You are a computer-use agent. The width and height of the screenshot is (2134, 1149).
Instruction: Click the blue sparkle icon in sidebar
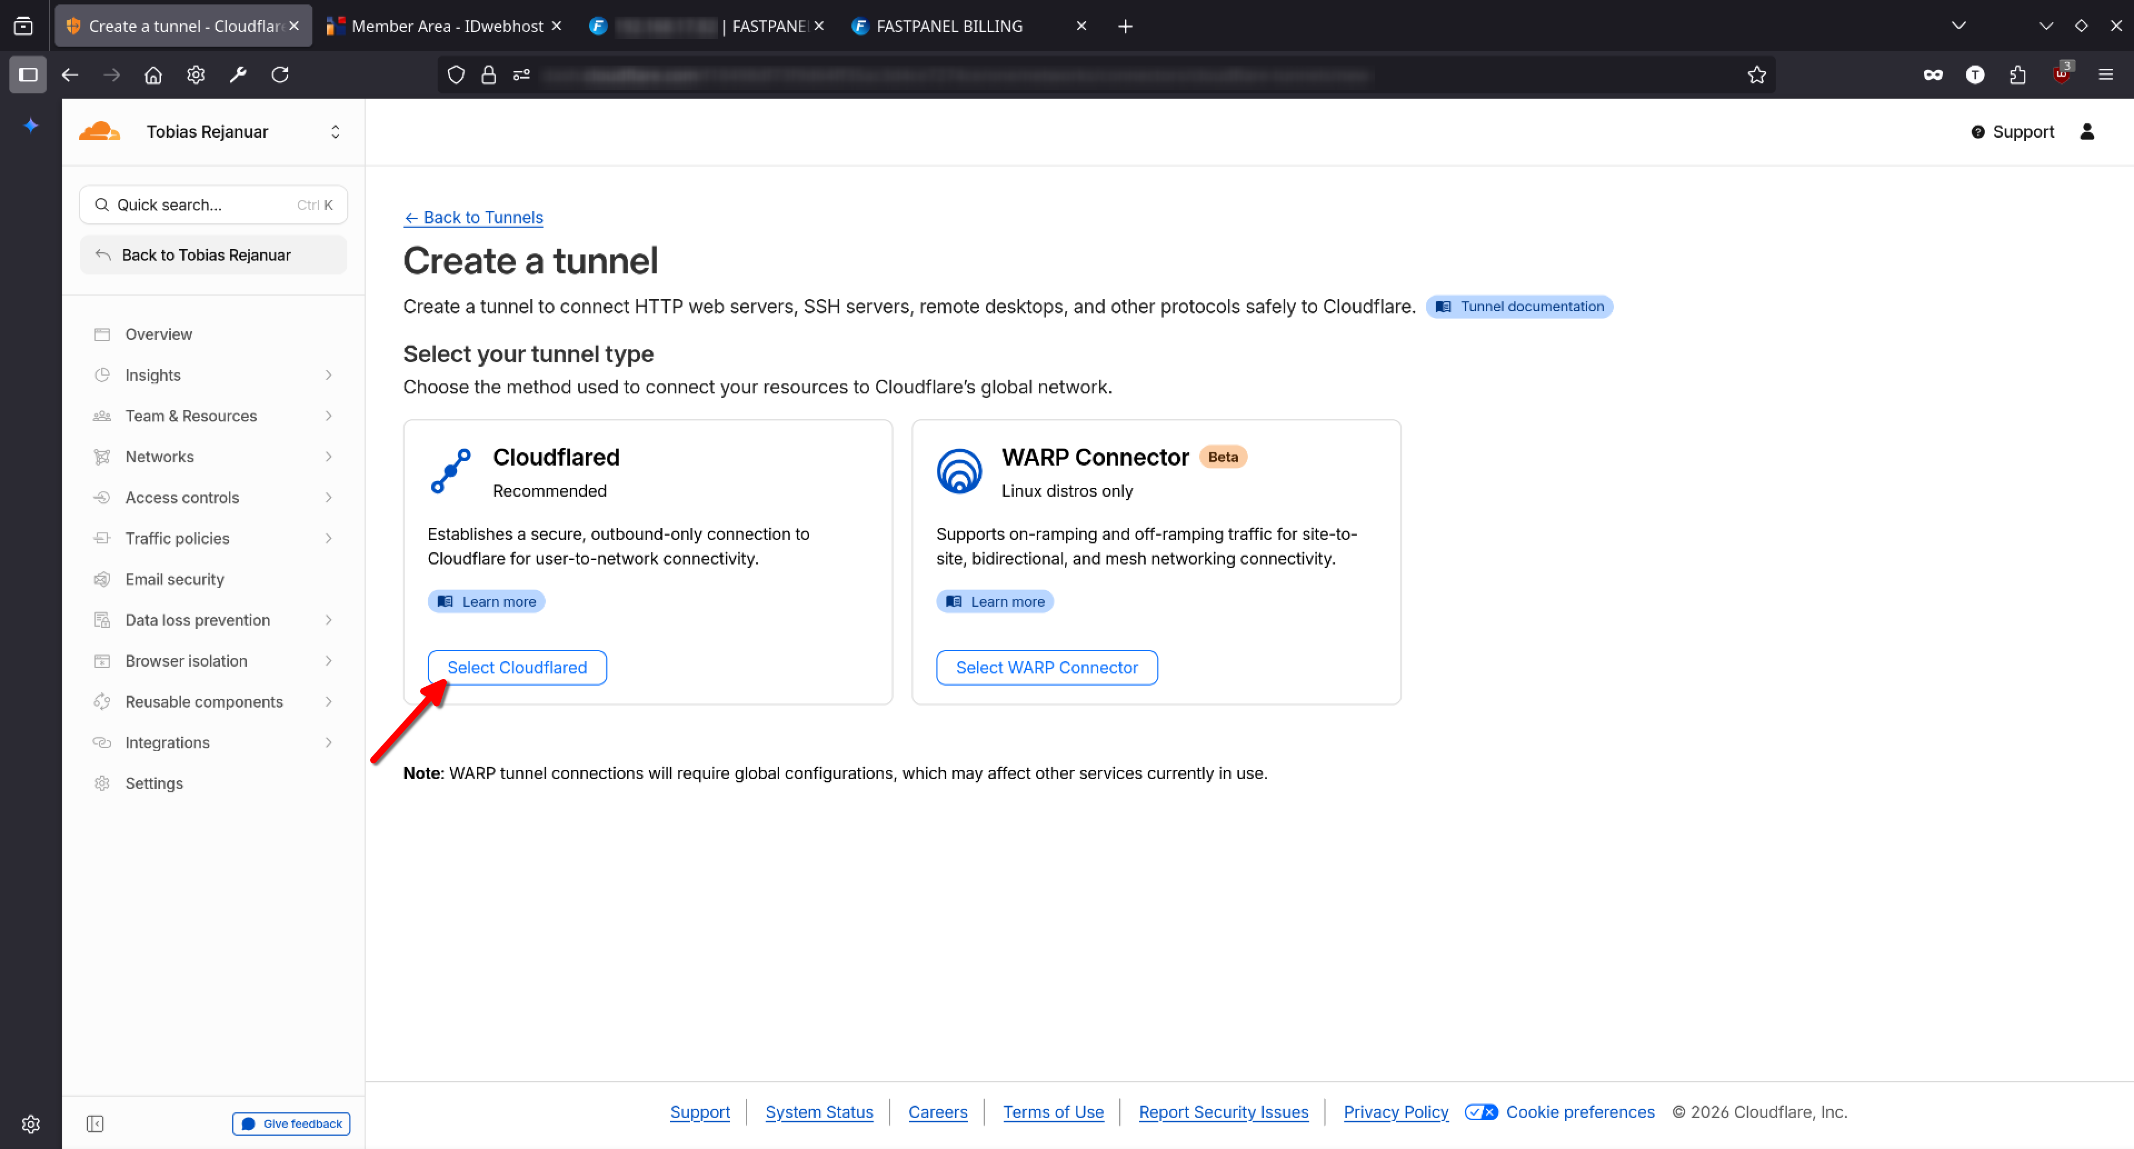click(31, 125)
